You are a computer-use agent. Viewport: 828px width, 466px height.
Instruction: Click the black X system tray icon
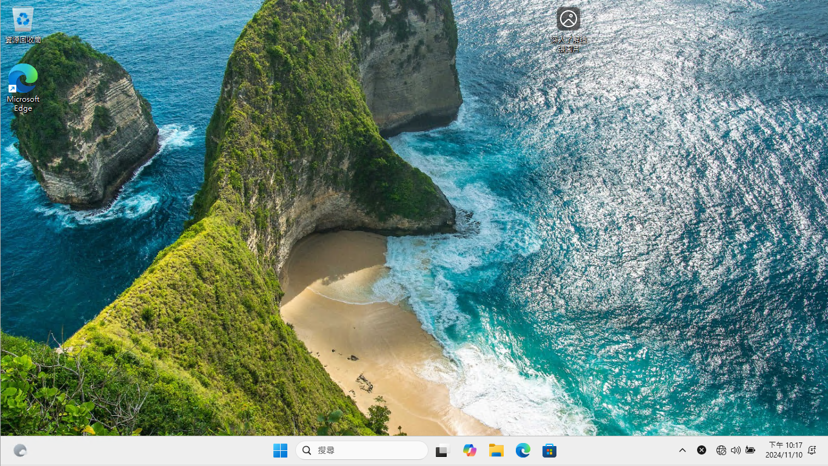701,450
